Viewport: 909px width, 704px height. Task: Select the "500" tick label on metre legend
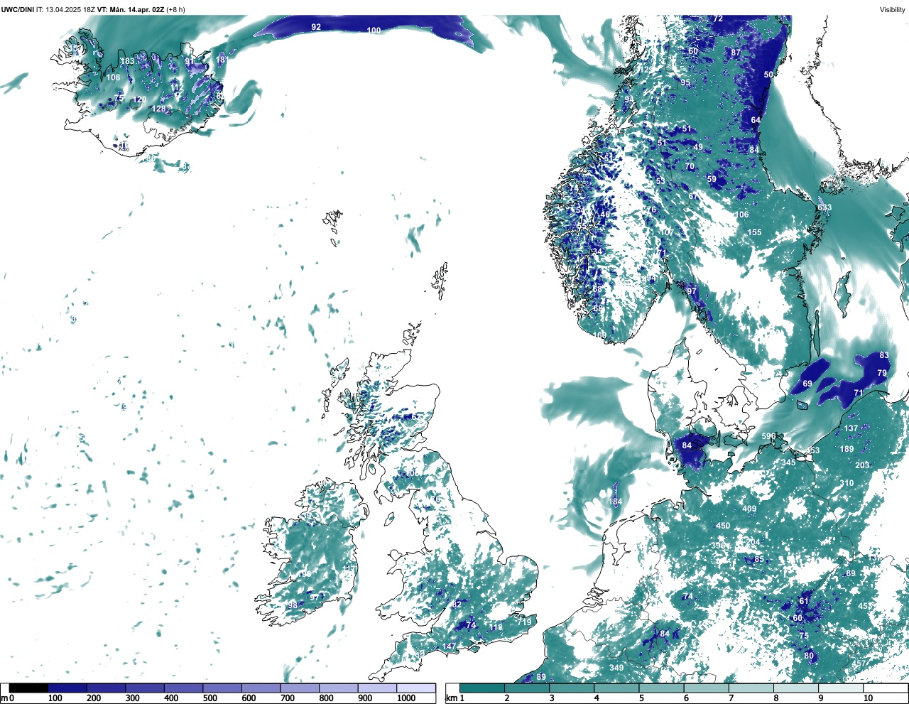pyautogui.click(x=209, y=698)
